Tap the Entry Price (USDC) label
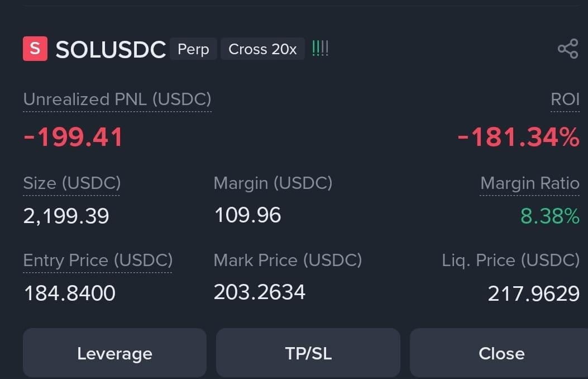This screenshot has width=588, height=379. [x=98, y=260]
